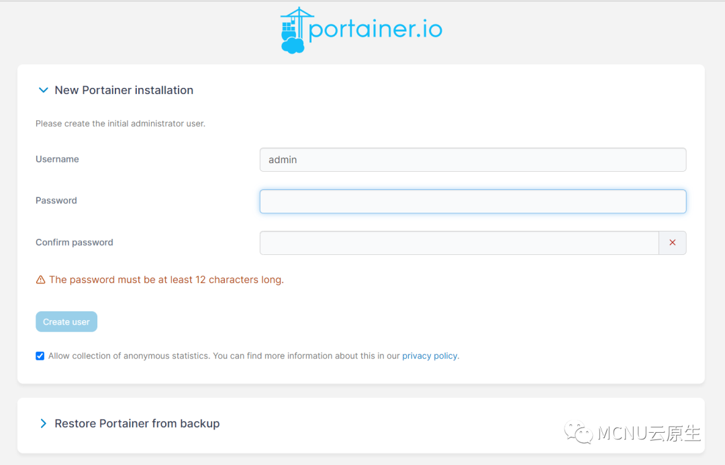Uncheck Allow collection of anonymous statistics

point(40,356)
